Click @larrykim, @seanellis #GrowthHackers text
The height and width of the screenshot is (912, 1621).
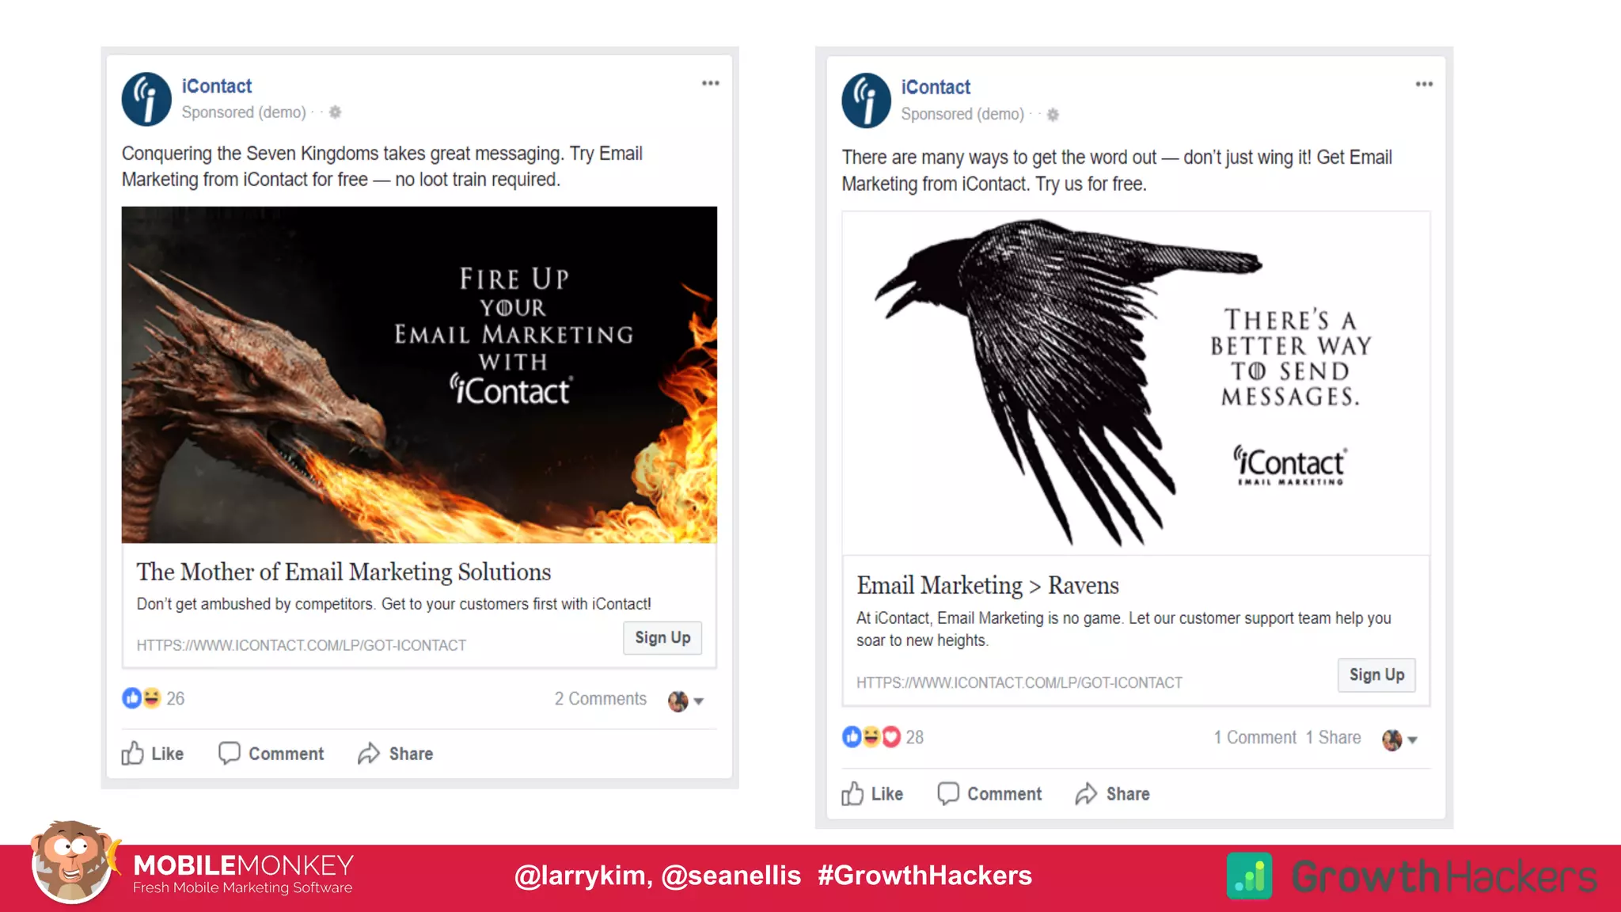(x=773, y=875)
